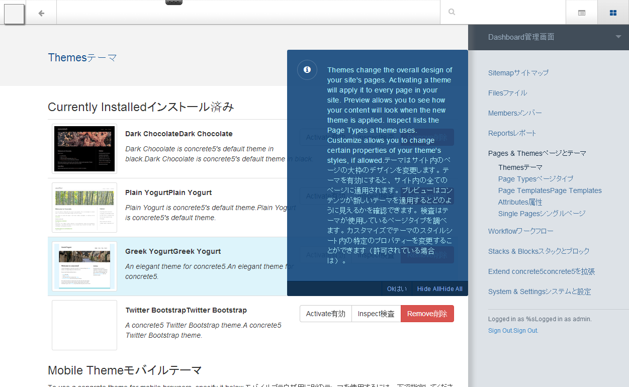Click the Plain Yogurt theme thumbnail
This screenshot has height=387, width=629.
[84, 208]
